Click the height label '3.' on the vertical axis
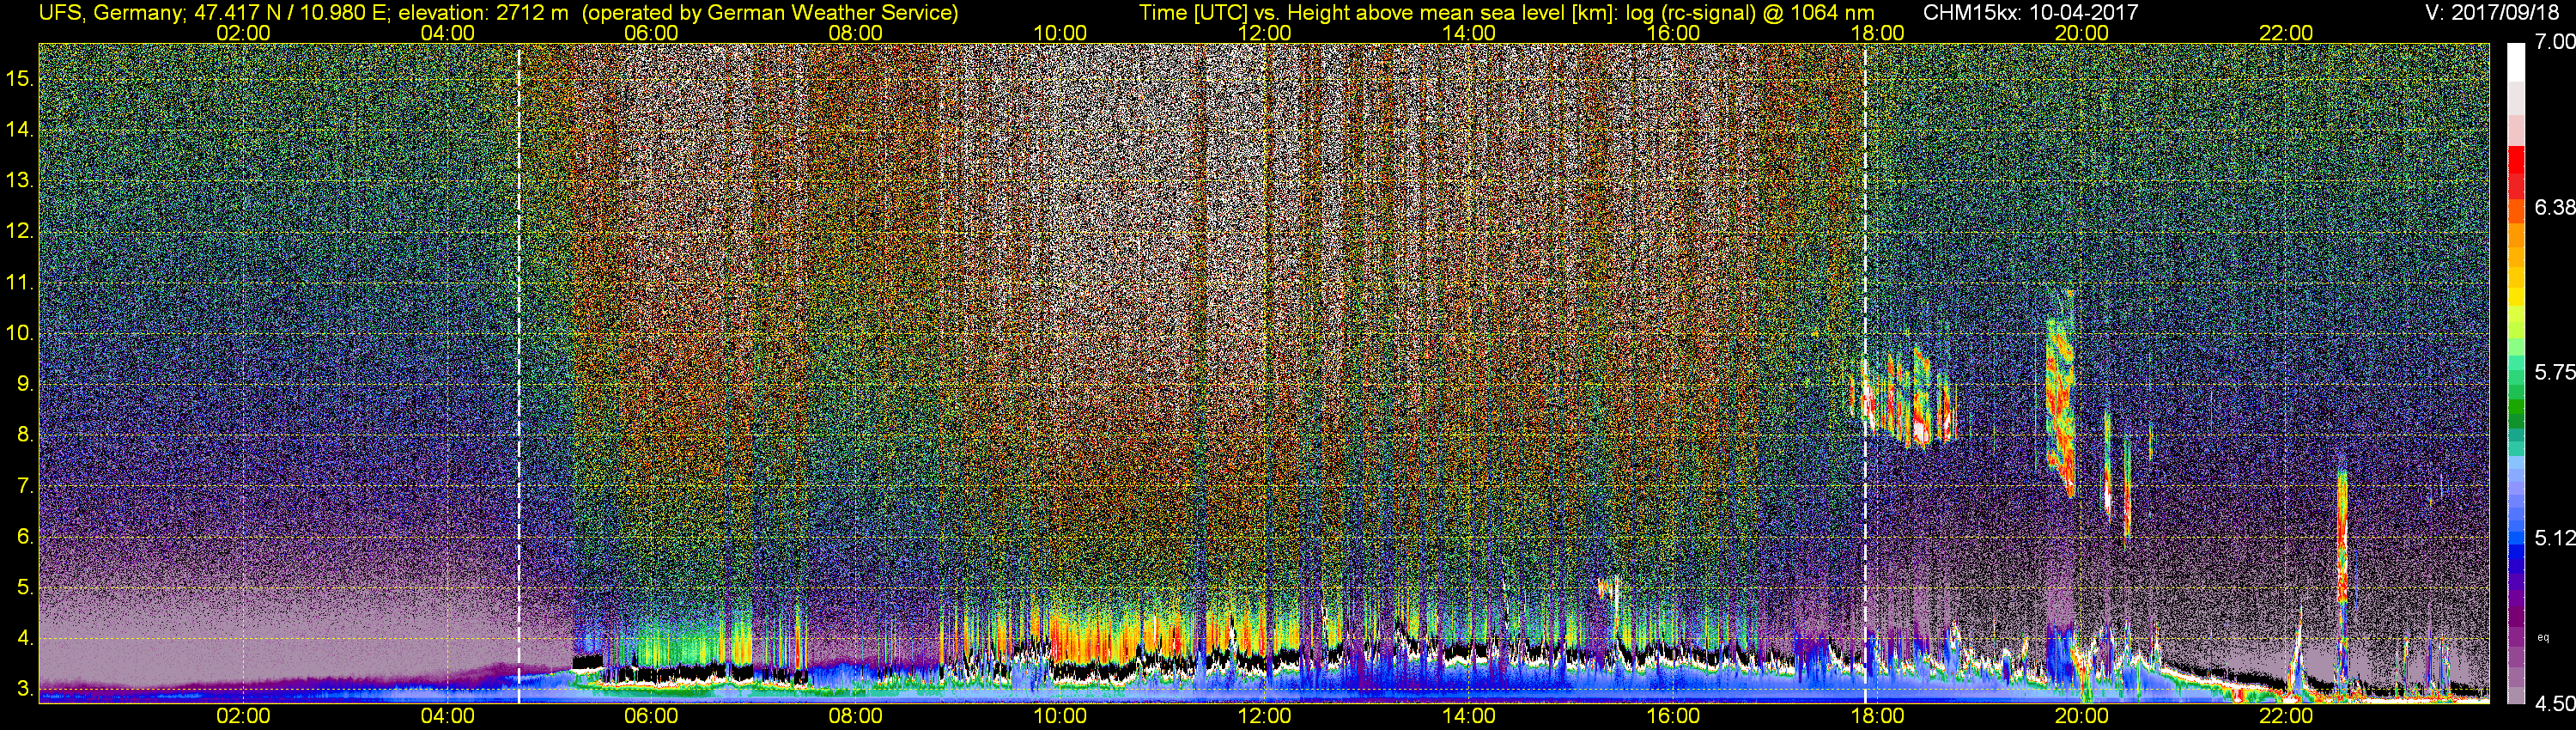This screenshot has height=730, width=2576. [x=25, y=689]
